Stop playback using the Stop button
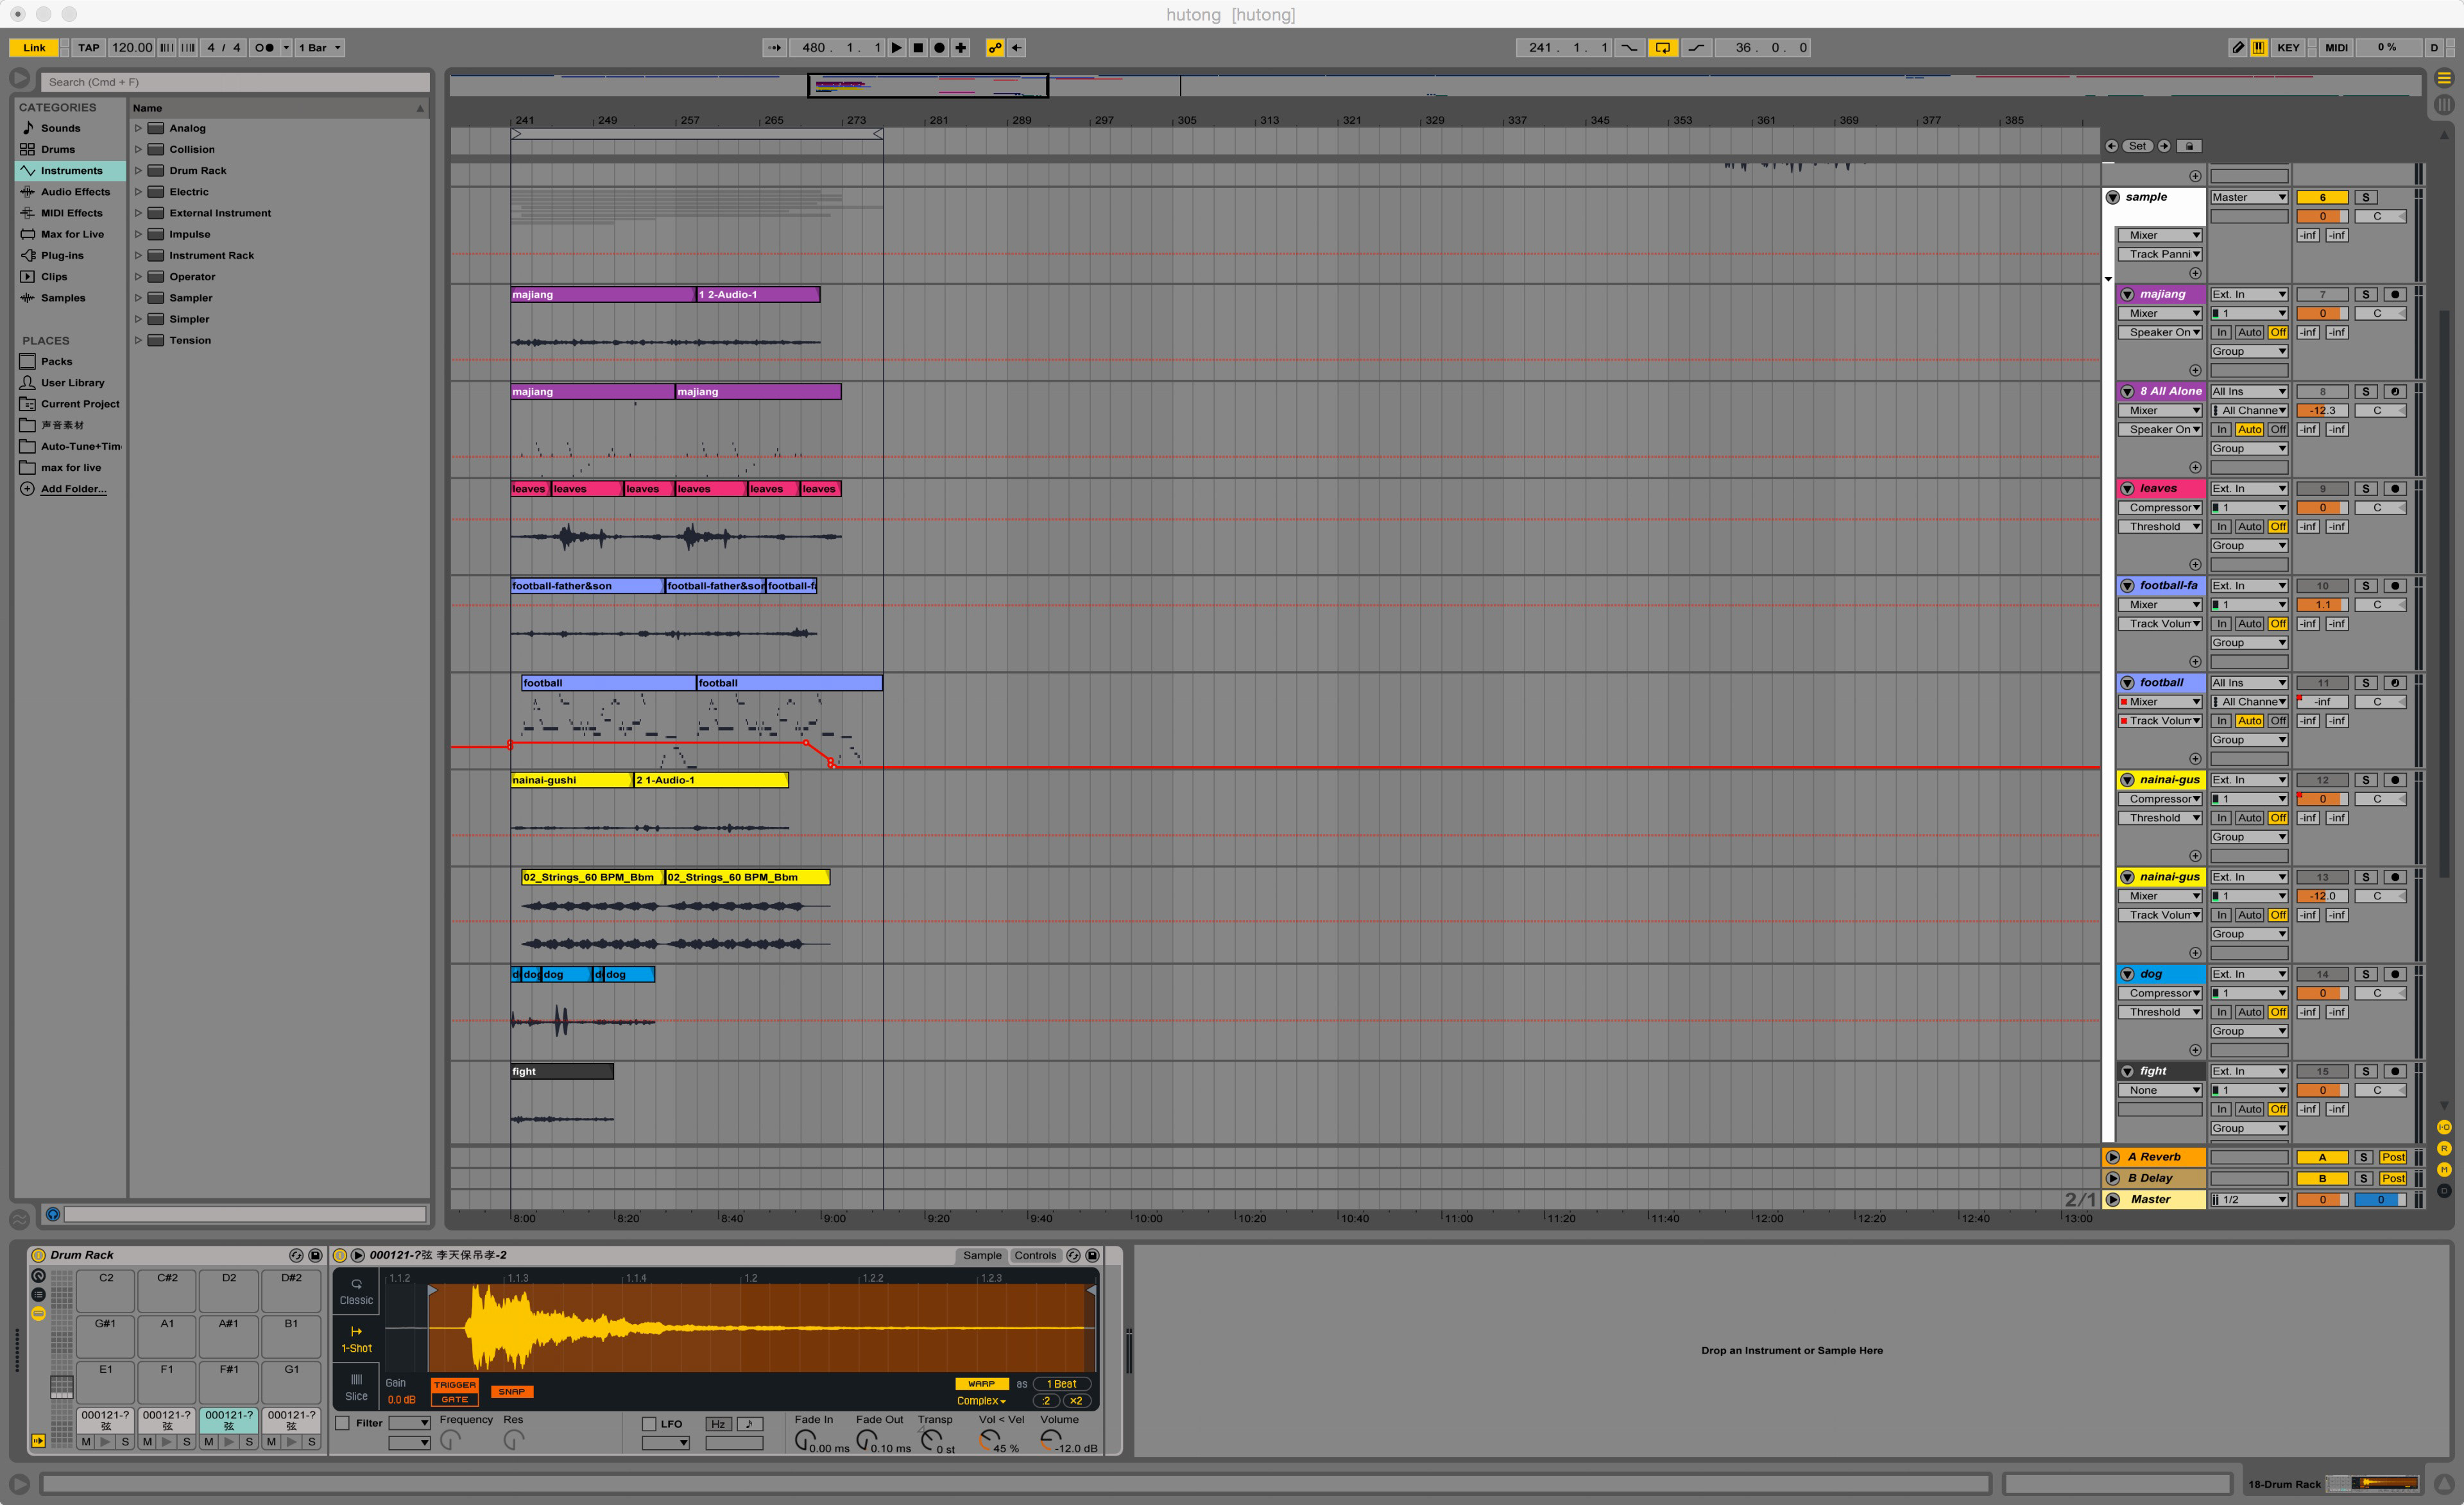2464x1505 pixels. pyautogui.click(x=918, y=47)
